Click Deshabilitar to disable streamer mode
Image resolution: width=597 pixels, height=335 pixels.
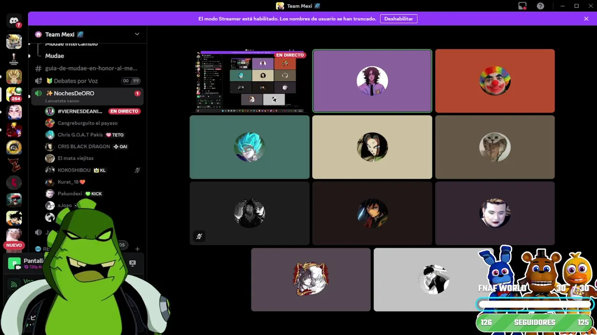click(x=399, y=19)
